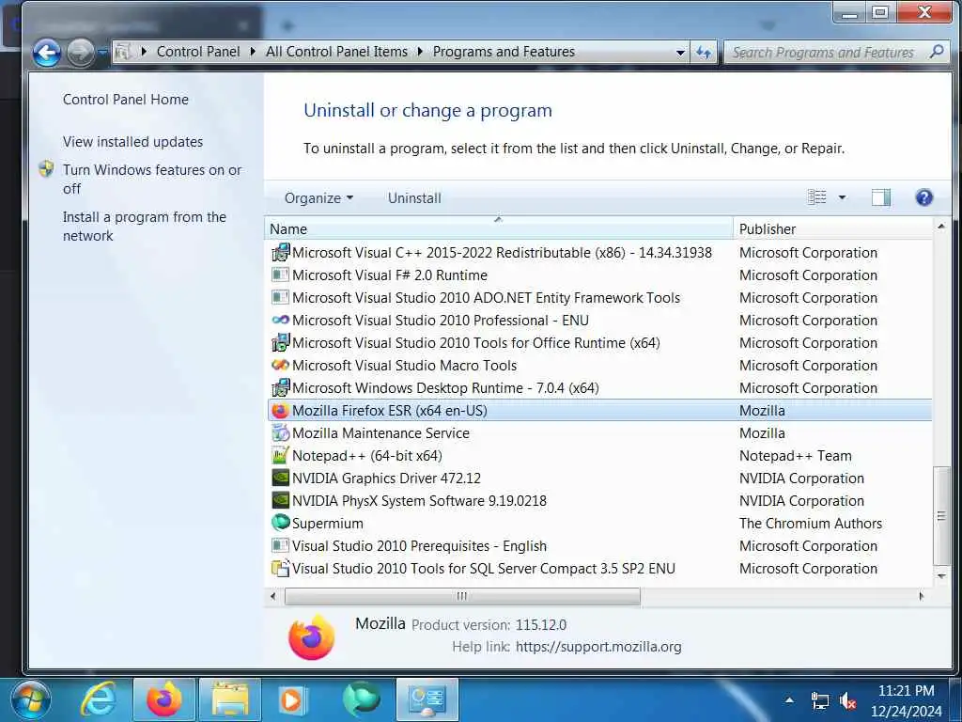
Task: Select Microsoft Visual C++ 2015-2022 Redistributable row
Action: click(599, 252)
